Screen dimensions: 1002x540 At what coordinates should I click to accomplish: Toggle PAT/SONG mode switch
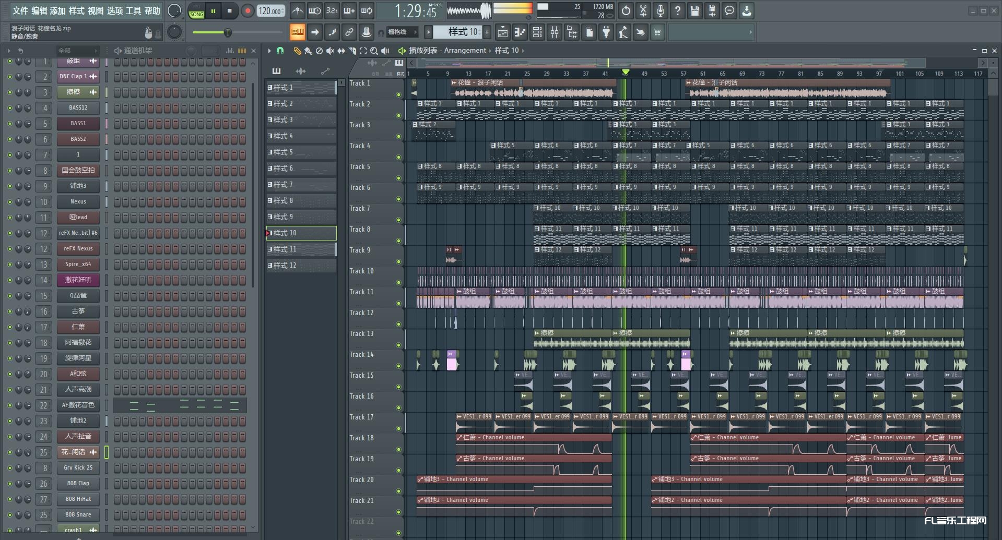coord(197,10)
